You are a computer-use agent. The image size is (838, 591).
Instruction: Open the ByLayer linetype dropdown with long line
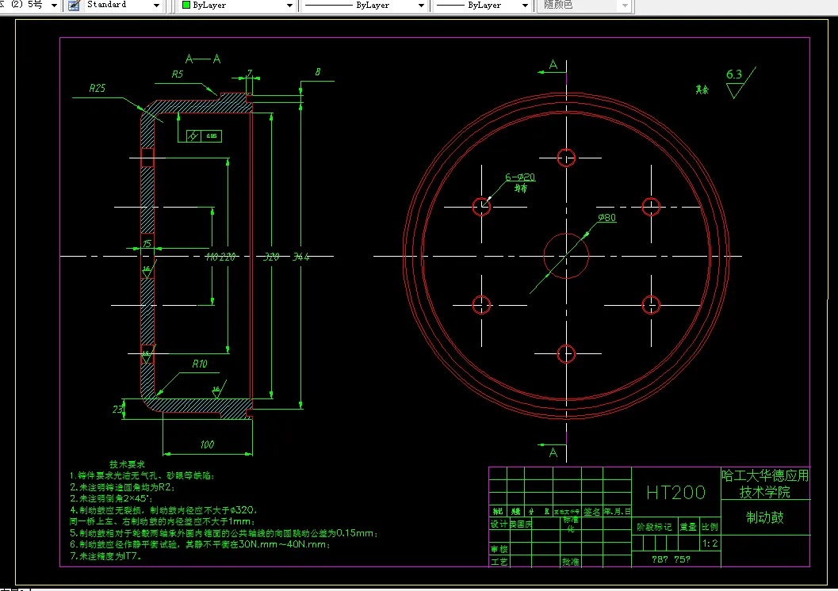coord(421,6)
